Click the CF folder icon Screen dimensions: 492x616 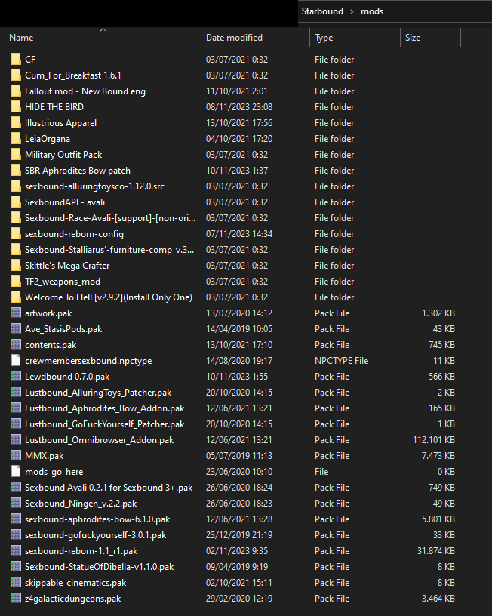click(16, 60)
